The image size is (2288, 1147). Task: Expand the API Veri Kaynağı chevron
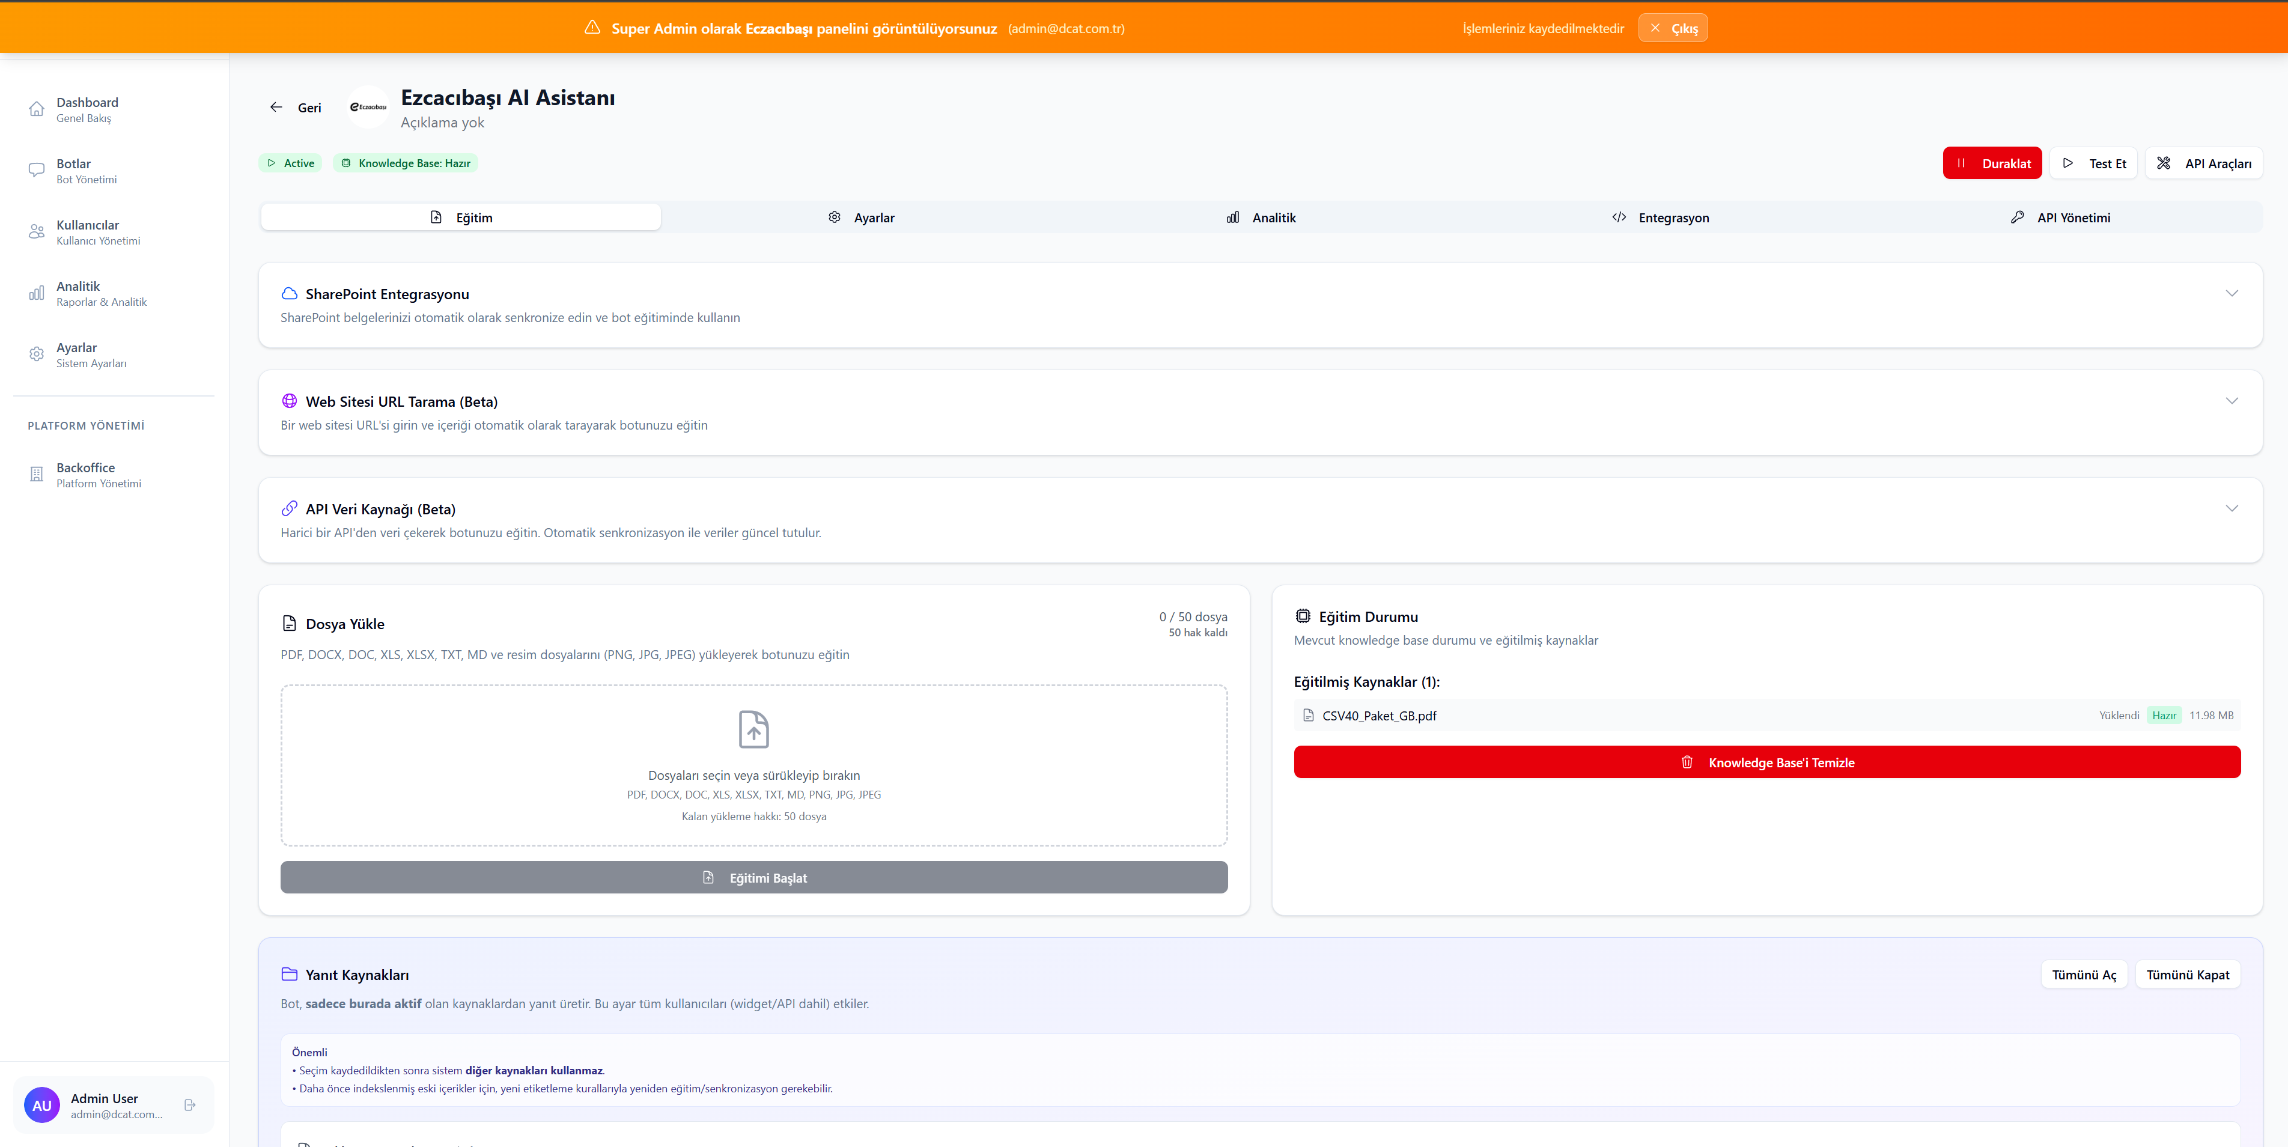coord(2231,508)
